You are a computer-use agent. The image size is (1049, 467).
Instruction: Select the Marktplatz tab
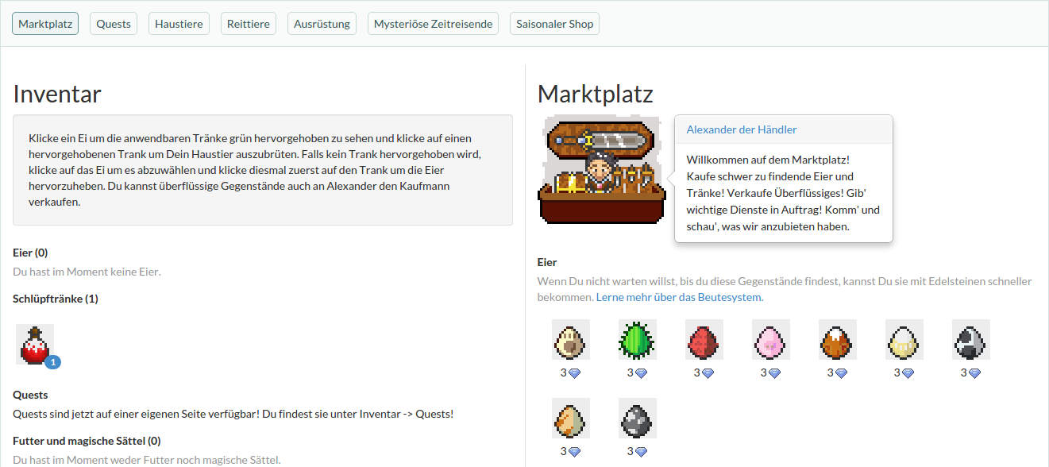[45, 24]
